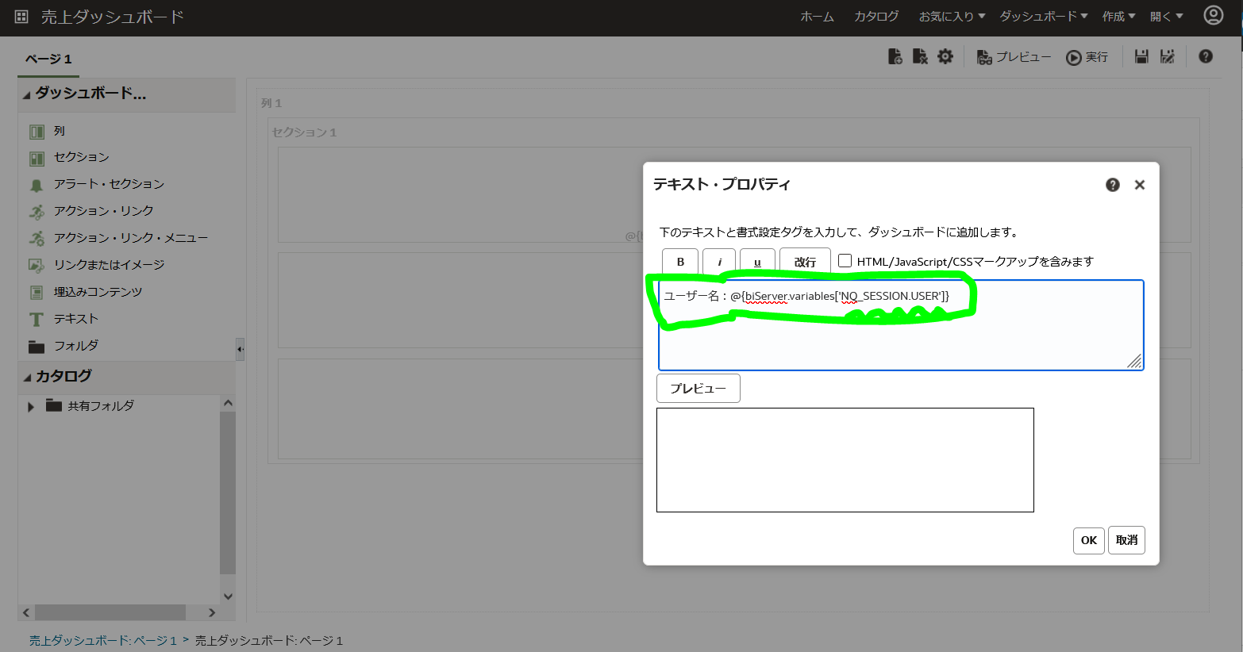The height and width of the screenshot is (652, 1243).
Task: Open カタログ in the top menu
Action: 876,17
